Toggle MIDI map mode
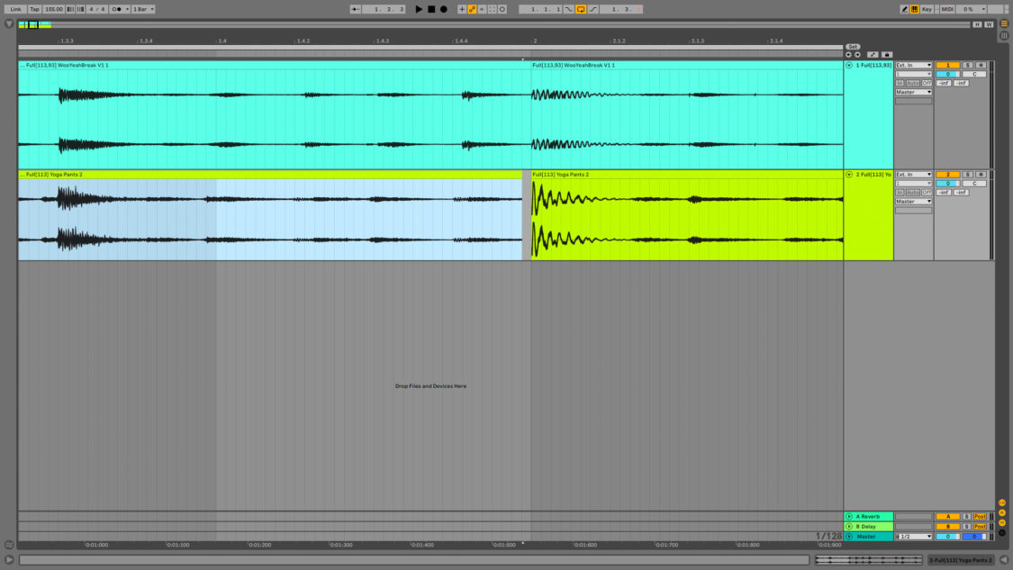The image size is (1013, 570). point(948,8)
